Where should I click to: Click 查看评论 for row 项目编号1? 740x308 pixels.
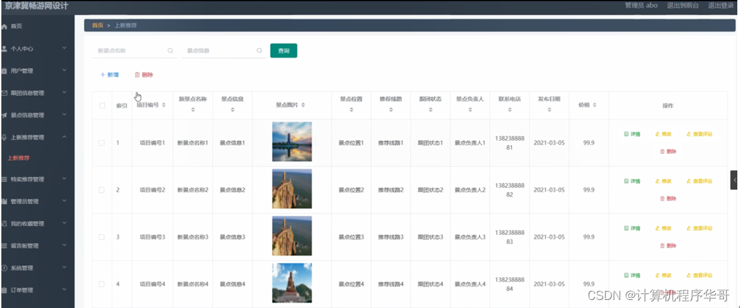700,134
